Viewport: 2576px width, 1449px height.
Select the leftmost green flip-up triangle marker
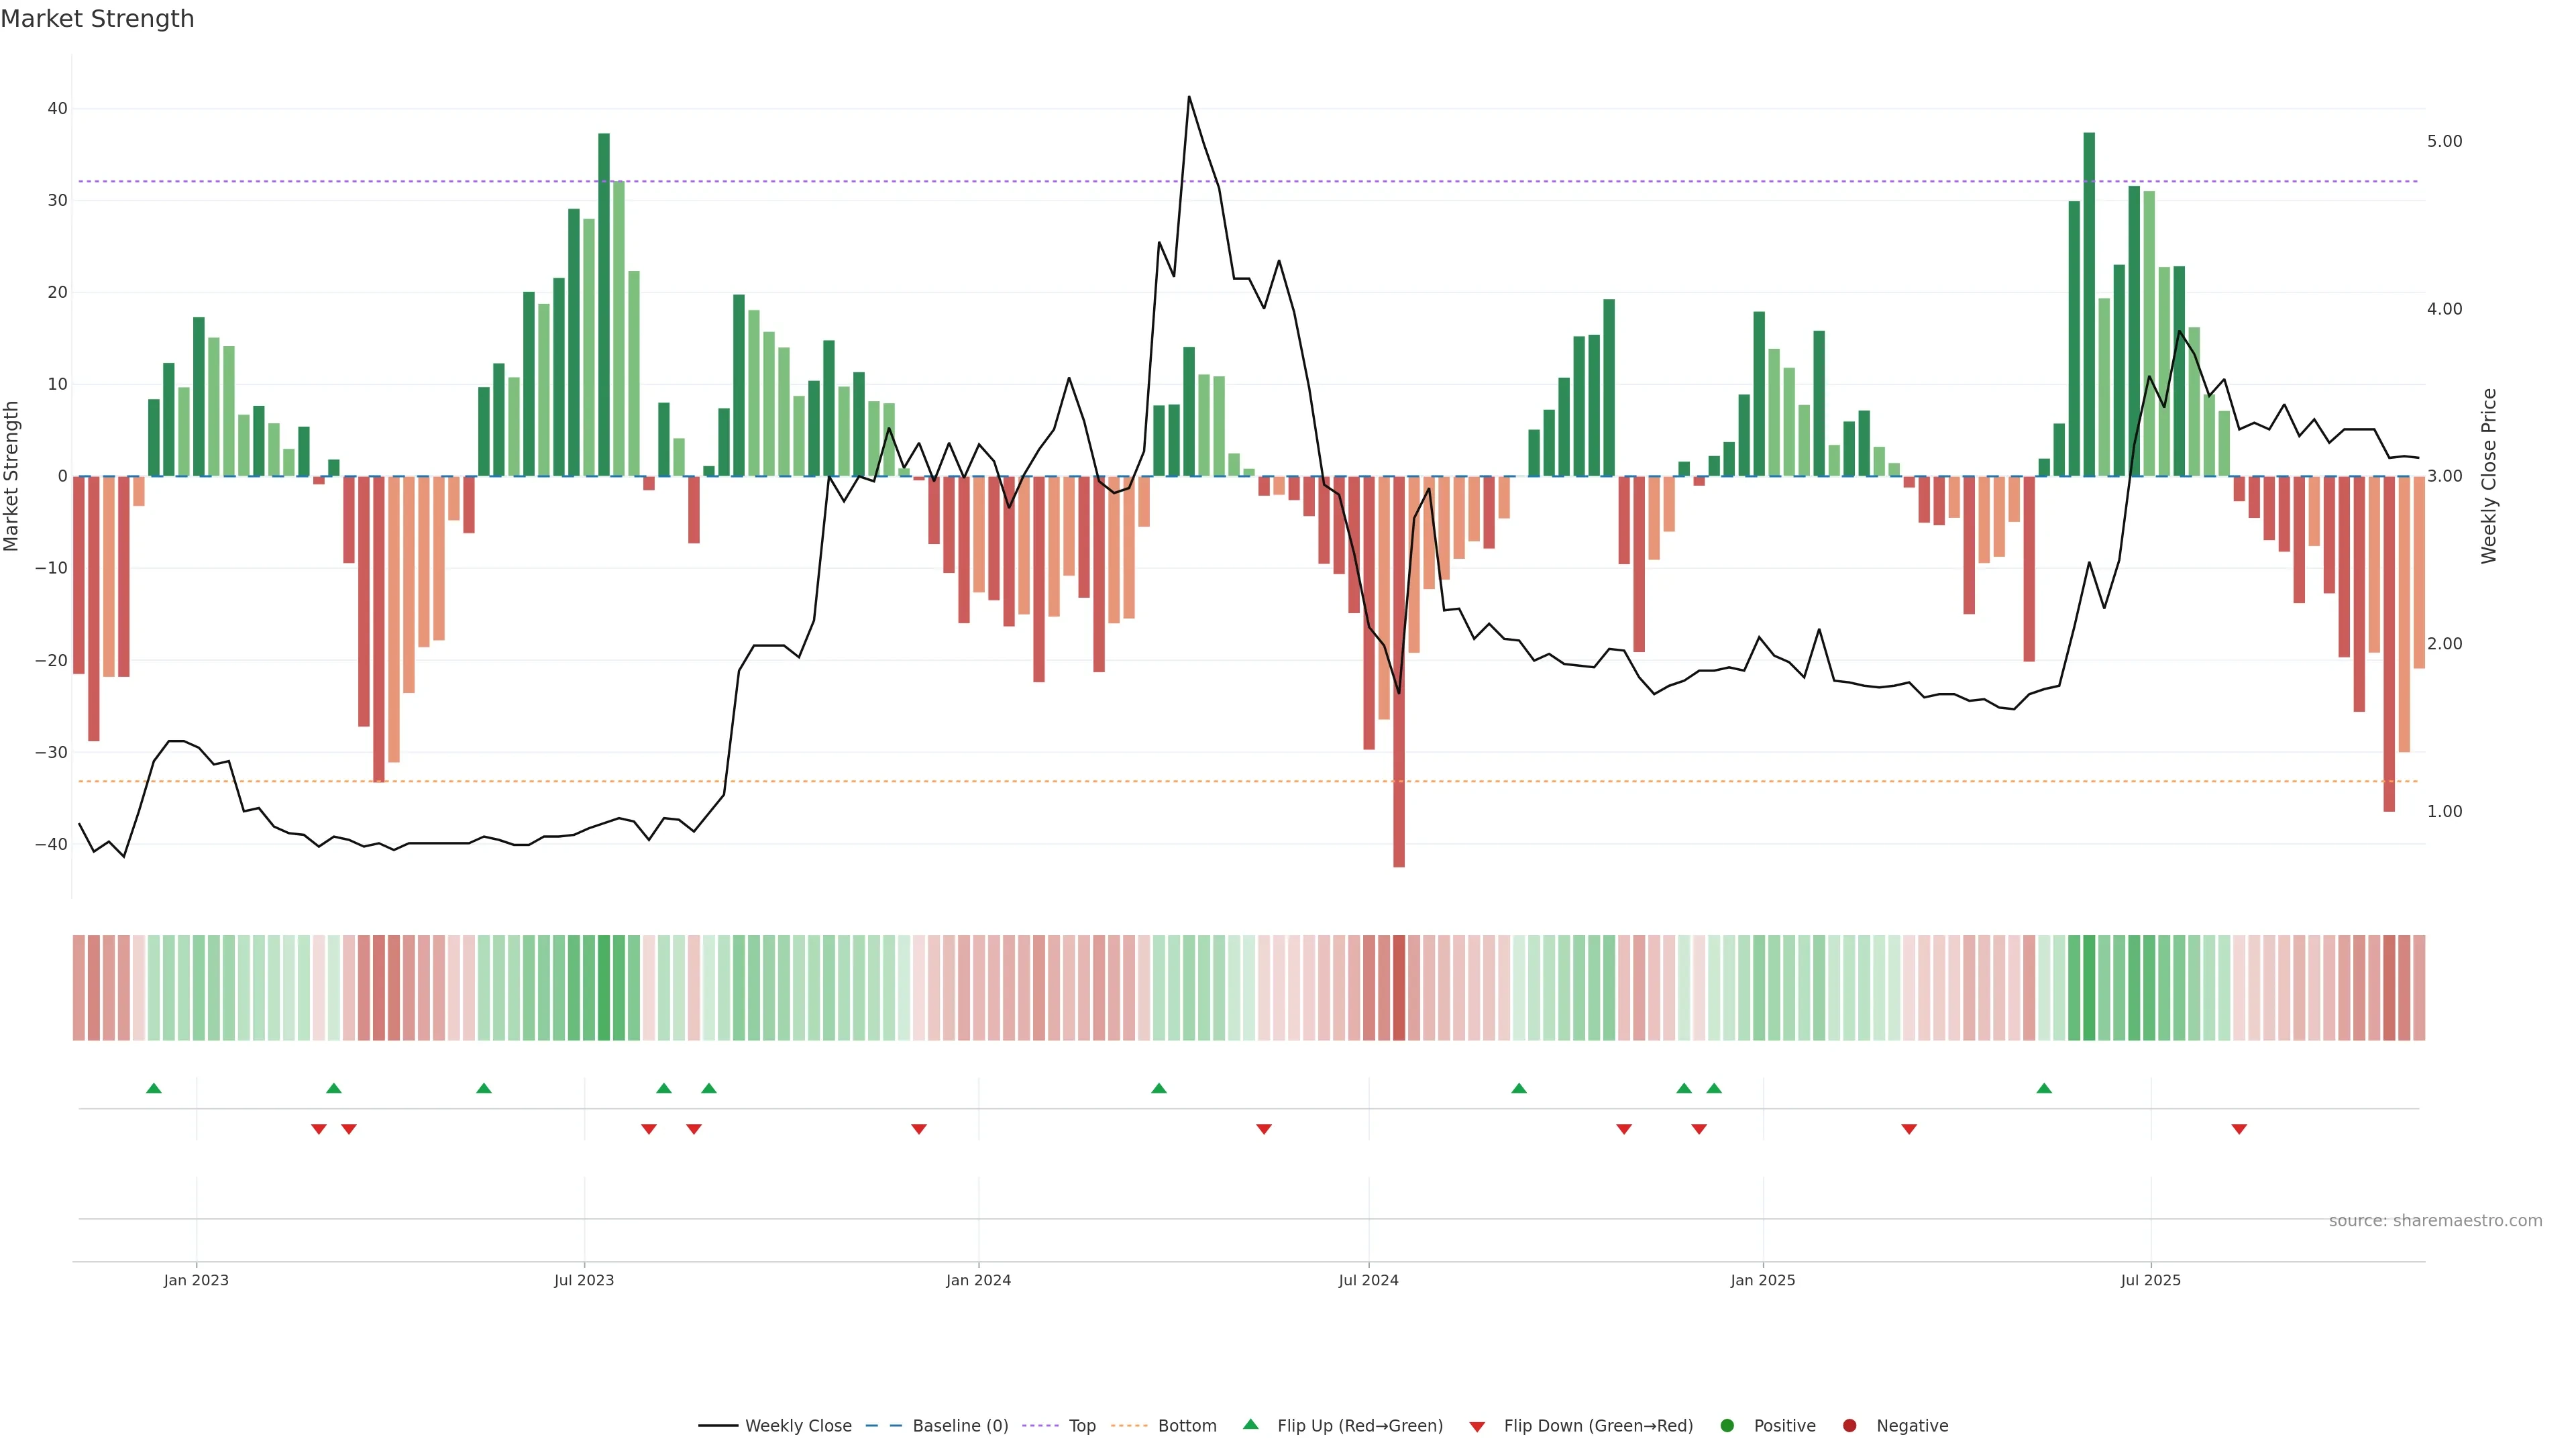pyautogui.click(x=154, y=1088)
